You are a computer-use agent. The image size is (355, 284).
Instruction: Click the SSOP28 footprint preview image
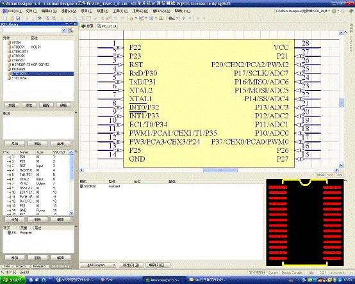(x=305, y=223)
